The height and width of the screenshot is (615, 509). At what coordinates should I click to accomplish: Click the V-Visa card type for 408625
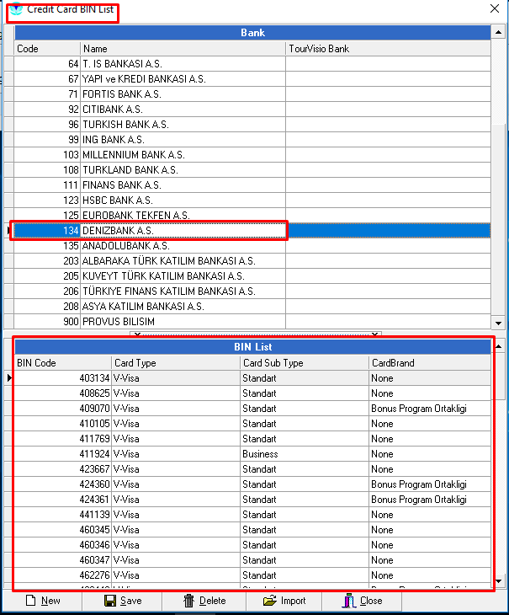pyautogui.click(x=176, y=393)
